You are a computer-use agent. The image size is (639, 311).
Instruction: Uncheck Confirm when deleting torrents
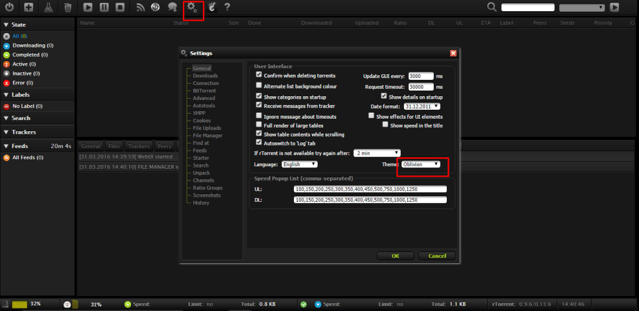(x=259, y=75)
